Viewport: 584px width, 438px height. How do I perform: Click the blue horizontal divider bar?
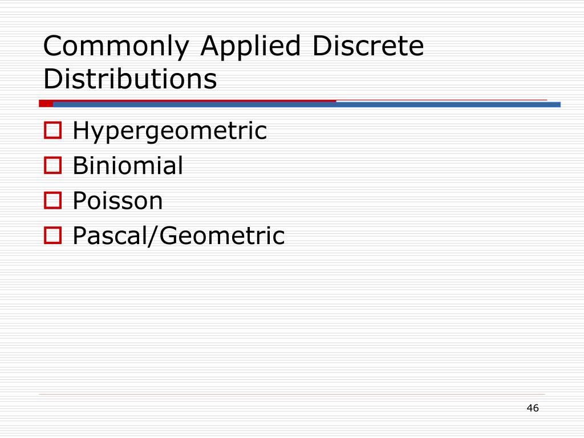coord(307,105)
